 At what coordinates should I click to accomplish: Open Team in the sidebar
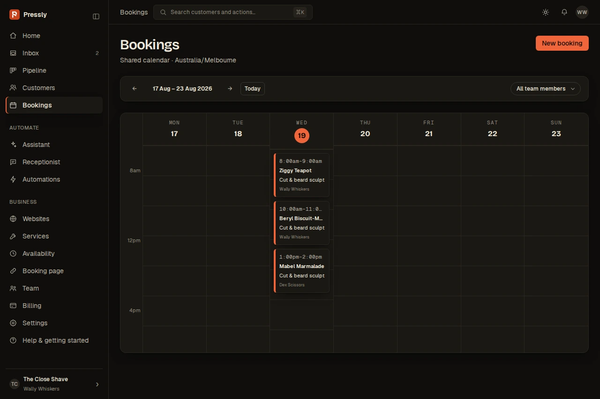pos(54,288)
